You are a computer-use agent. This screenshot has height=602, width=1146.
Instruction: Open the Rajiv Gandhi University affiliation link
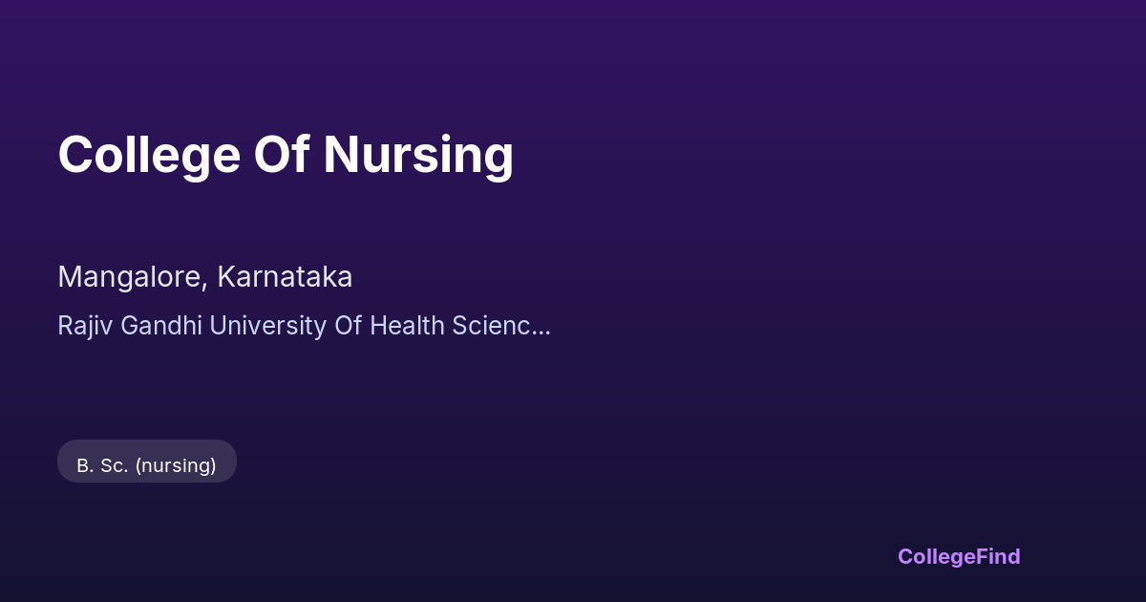tap(304, 326)
